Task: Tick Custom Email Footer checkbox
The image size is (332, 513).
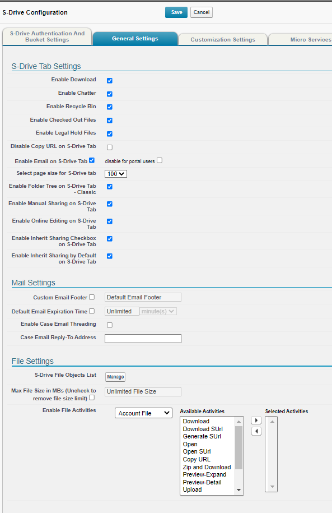Action: [x=92, y=297]
